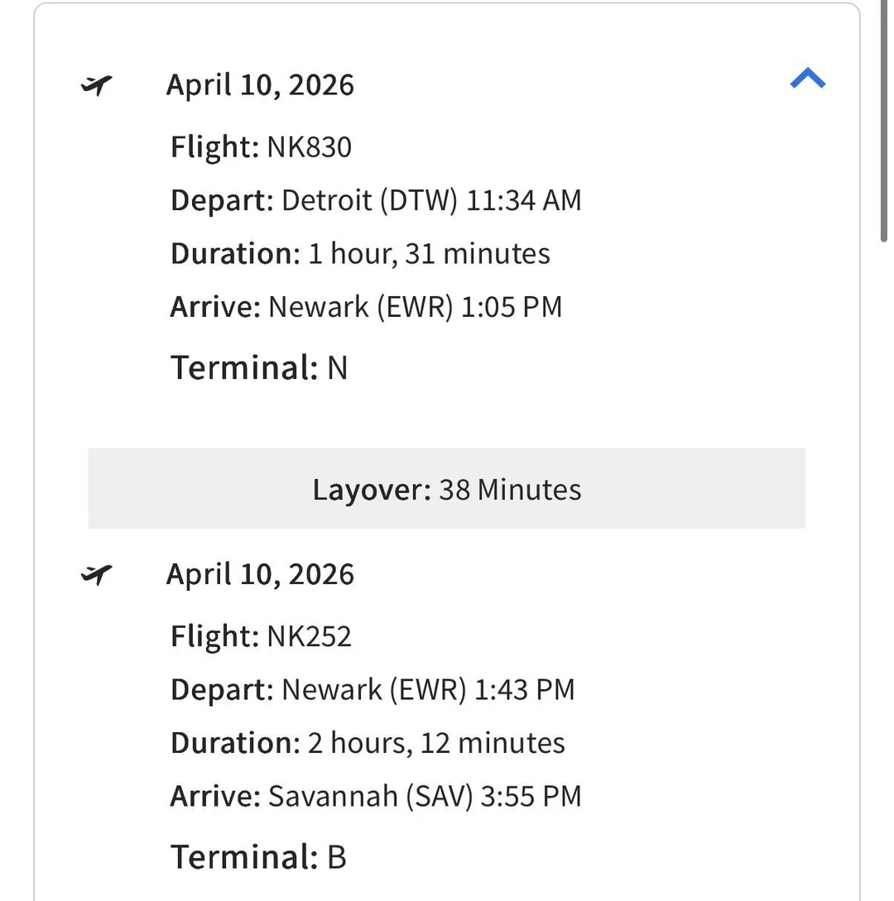Viewport: 894px width, 901px height.
Task: Tap the Terminal N label
Action: click(259, 367)
